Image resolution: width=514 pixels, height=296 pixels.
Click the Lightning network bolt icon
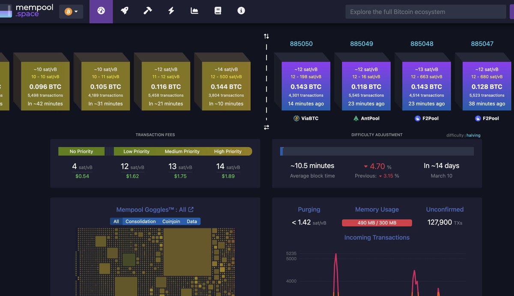[x=171, y=12]
